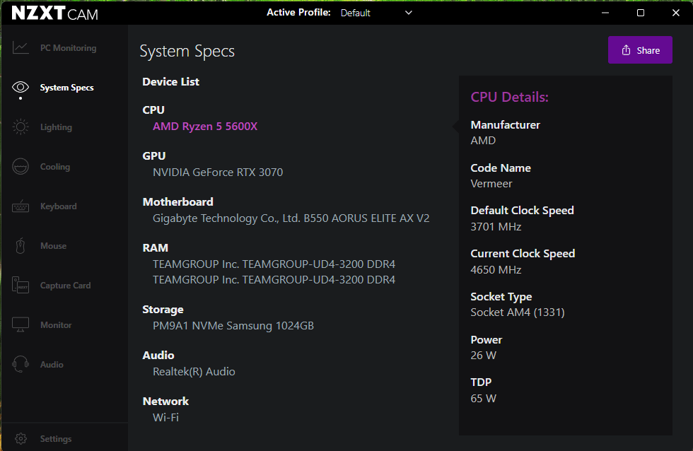This screenshot has height=451, width=693.
Task: Click the Mouse icon in sidebar
Action: pos(21,245)
